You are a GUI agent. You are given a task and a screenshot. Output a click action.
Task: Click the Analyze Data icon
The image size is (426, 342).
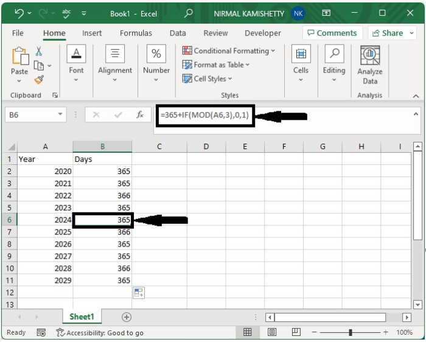point(370,55)
